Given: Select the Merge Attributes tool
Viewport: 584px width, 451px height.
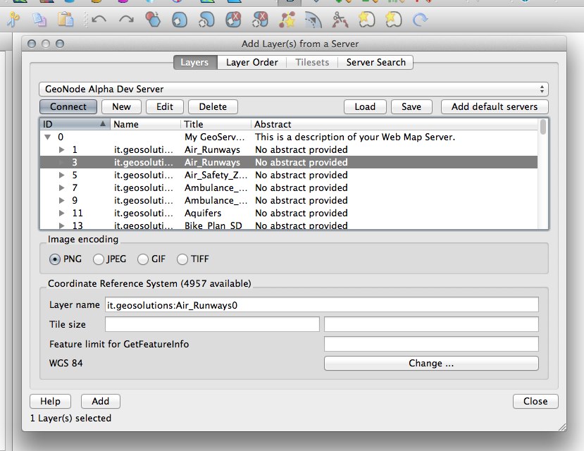Looking at the screenshot, I should (x=394, y=19).
